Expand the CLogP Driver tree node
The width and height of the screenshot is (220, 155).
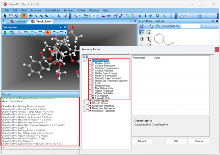coord(84,103)
